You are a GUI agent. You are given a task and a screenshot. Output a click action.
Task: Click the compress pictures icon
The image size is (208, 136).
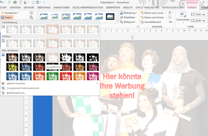(x=31, y=13)
